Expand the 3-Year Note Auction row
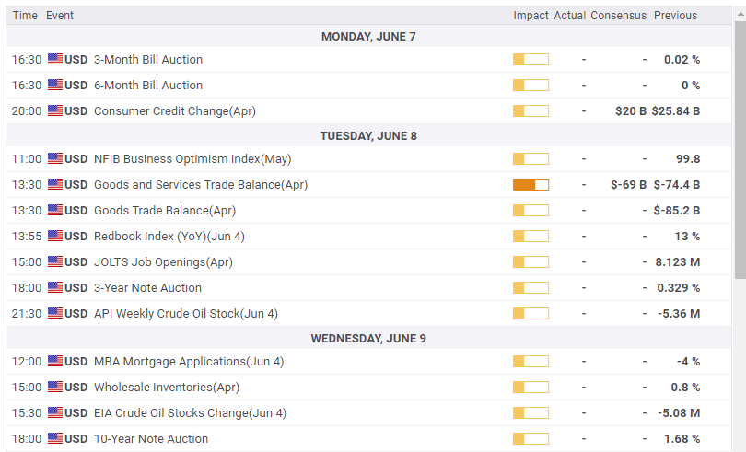 click(147, 287)
